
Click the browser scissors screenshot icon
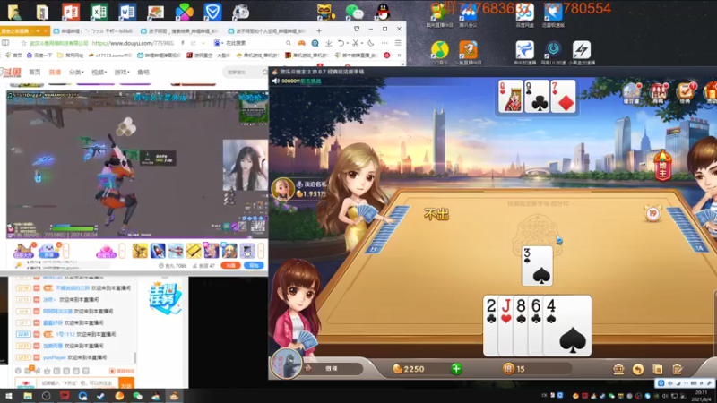pyautogui.click(x=355, y=43)
